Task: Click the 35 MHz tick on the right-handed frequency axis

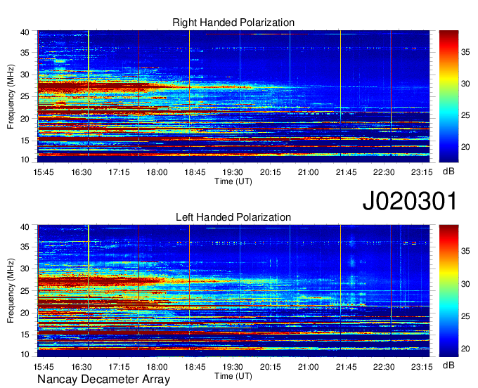Action: tap(25, 53)
